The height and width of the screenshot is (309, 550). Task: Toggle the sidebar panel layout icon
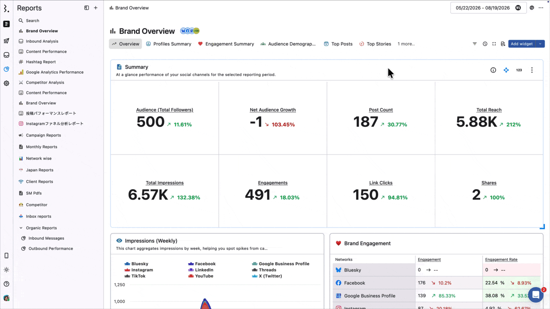coord(87,8)
